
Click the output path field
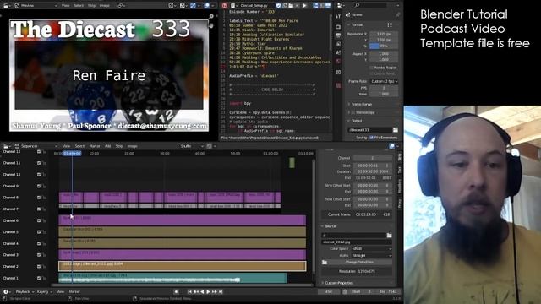(x=370, y=130)
